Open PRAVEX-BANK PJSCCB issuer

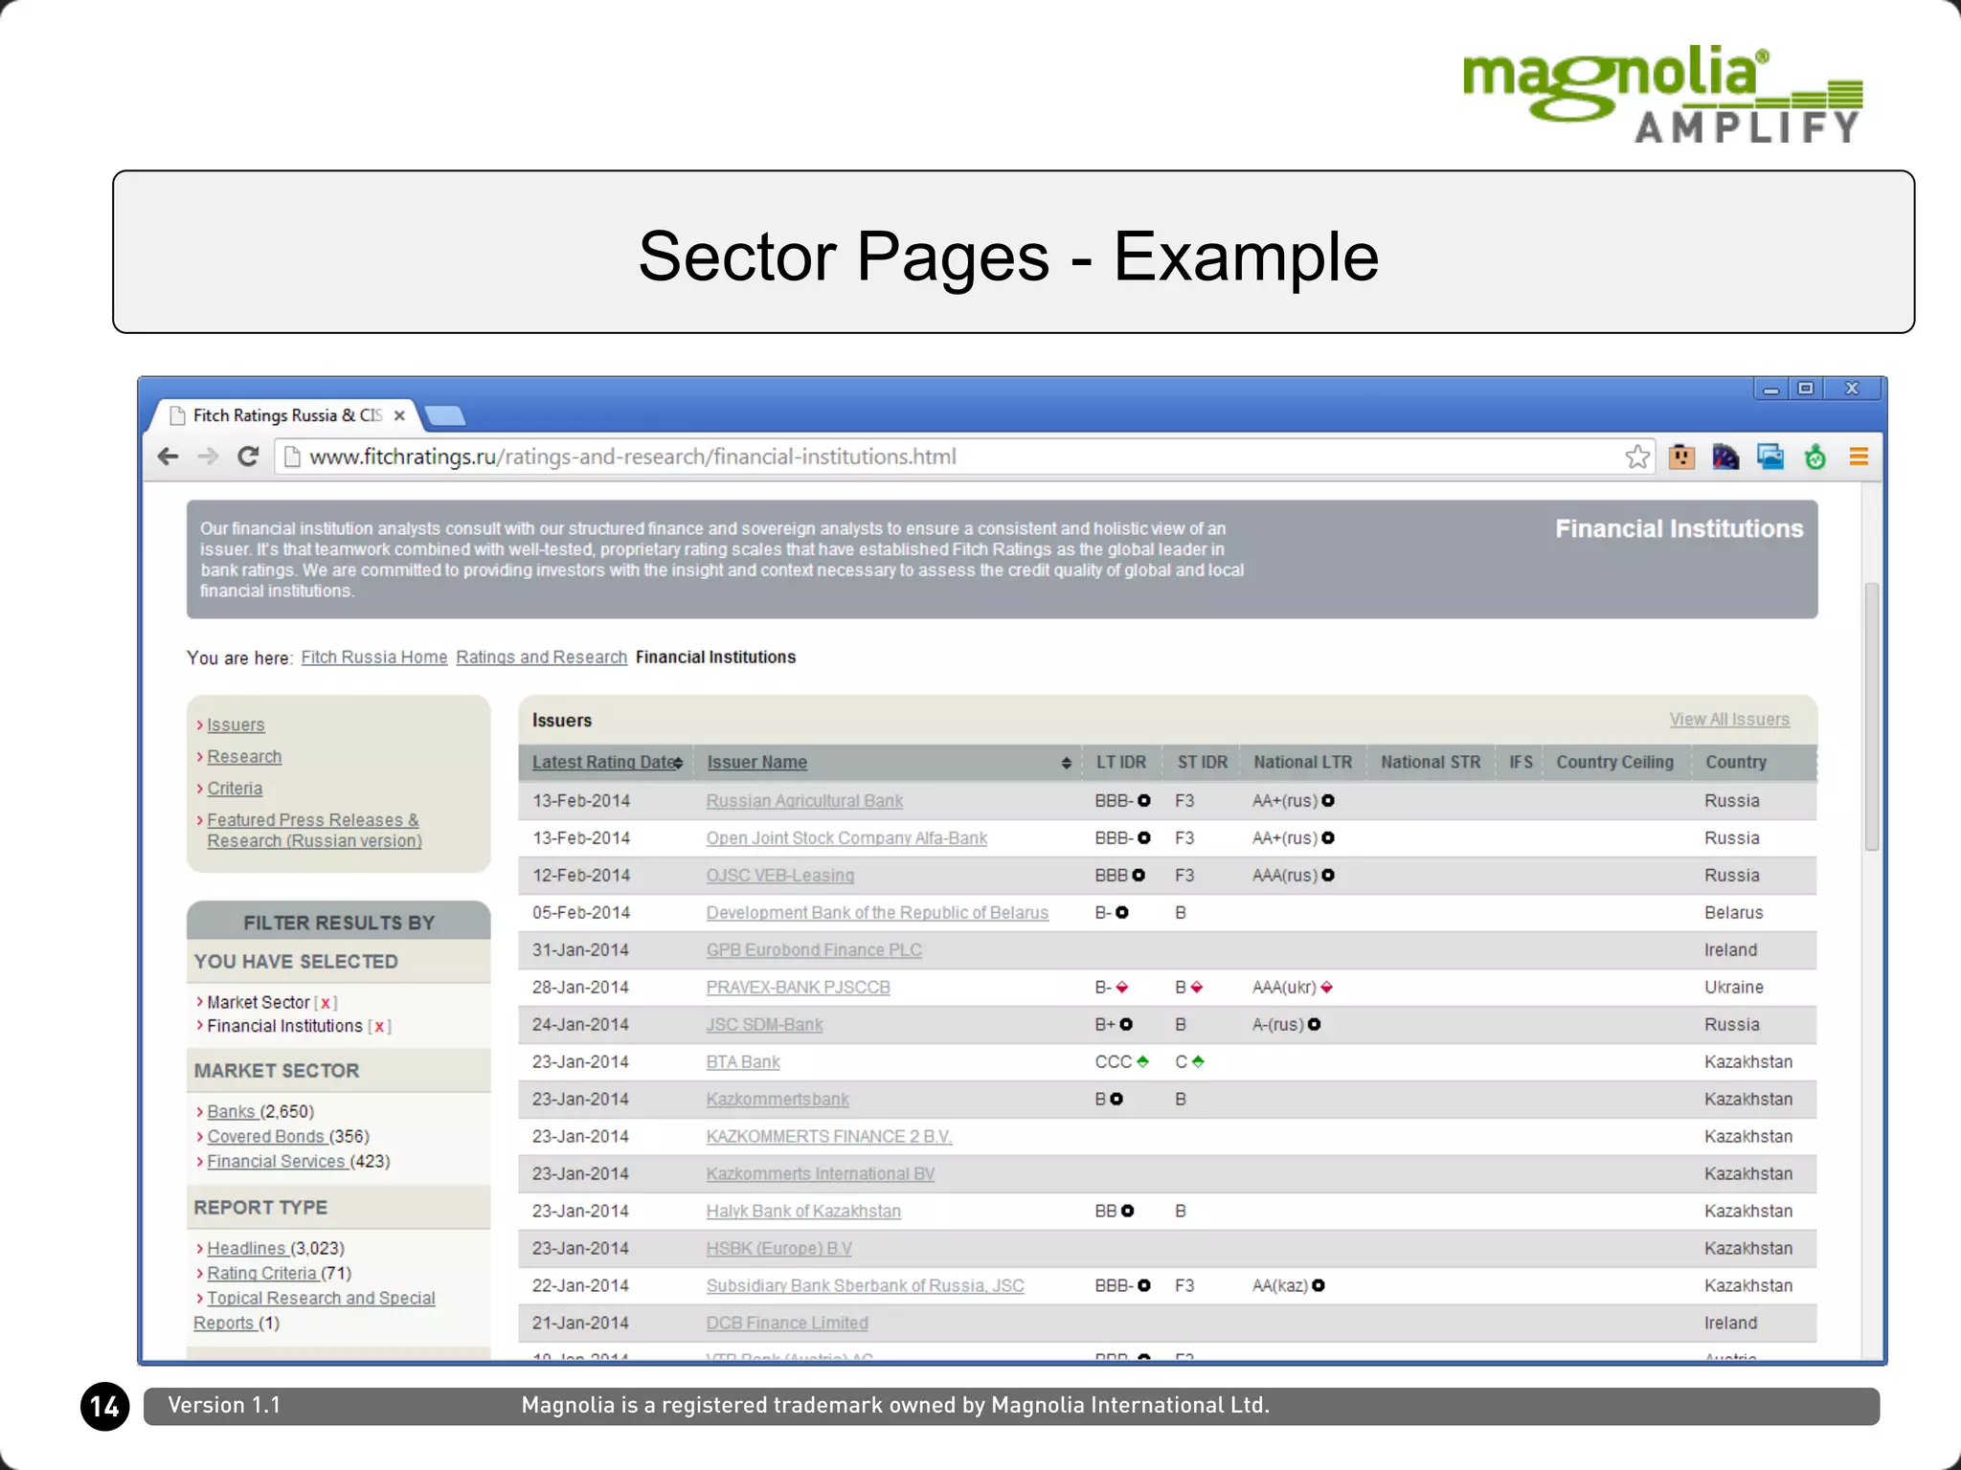pyautogui.click(x=798, y=988)
